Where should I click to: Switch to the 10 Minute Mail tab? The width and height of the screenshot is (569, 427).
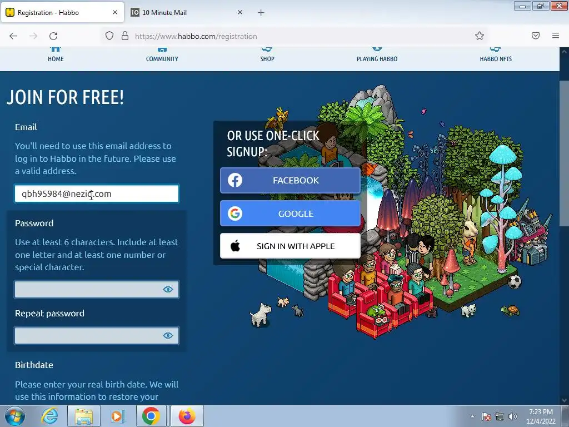[x=187, y=13]
